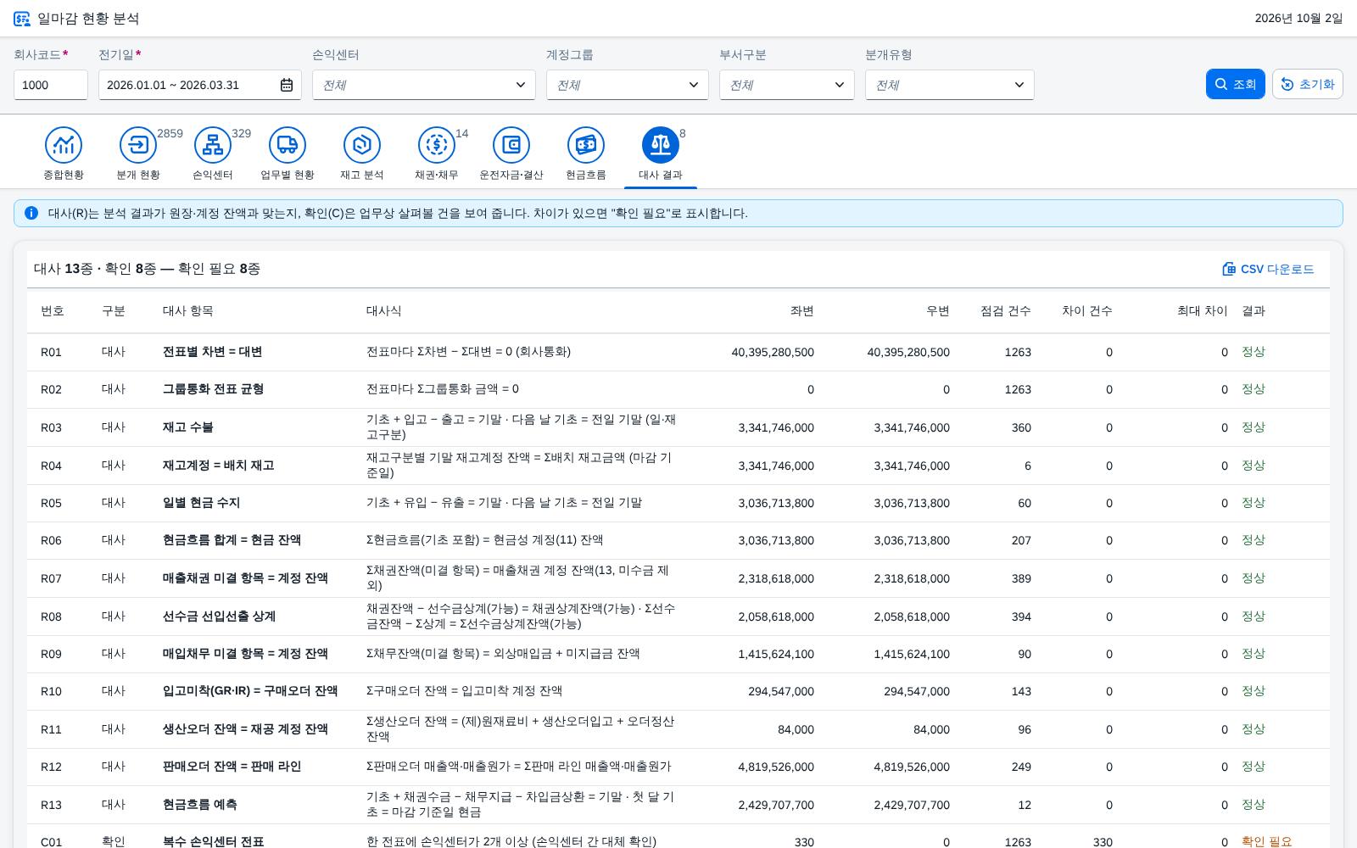Select row 판매오더 잔액 = 판매 라인
Viewport: 1357px width, 848px height.
click(x=678, y=767)
